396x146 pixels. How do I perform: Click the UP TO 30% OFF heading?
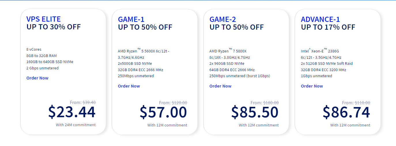pos(54,27)
